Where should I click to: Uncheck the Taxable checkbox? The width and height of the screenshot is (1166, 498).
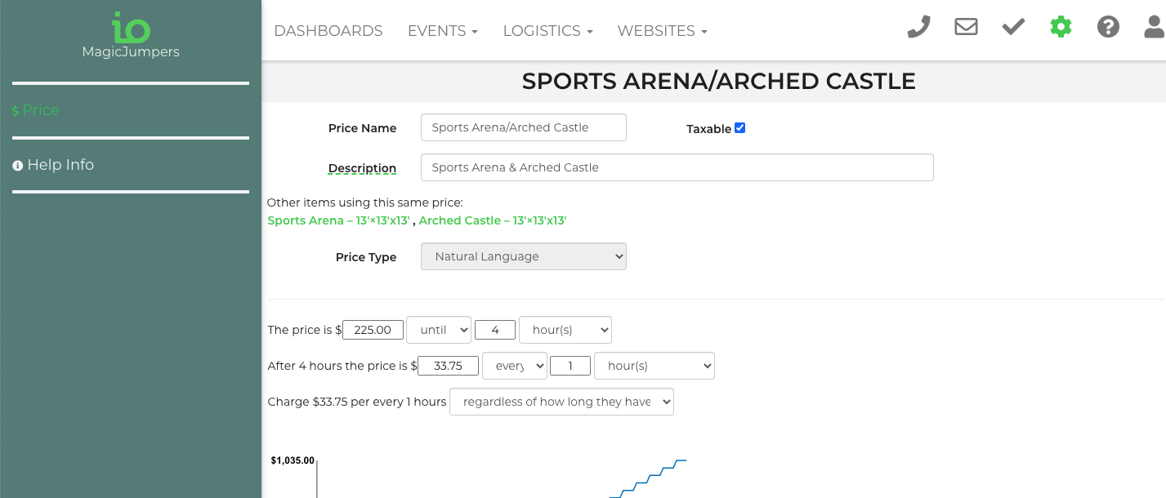(740, 128)
